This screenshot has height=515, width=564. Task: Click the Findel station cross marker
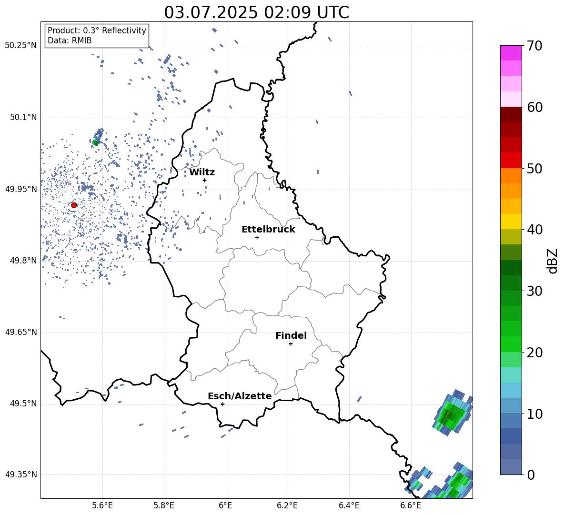pos(291,344)
